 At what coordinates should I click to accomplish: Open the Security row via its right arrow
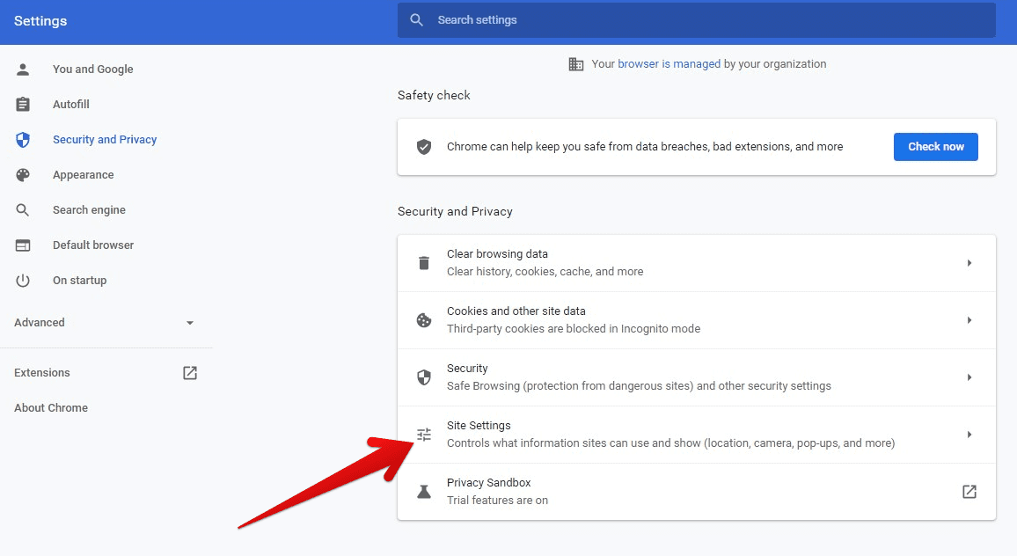[969, 377]
